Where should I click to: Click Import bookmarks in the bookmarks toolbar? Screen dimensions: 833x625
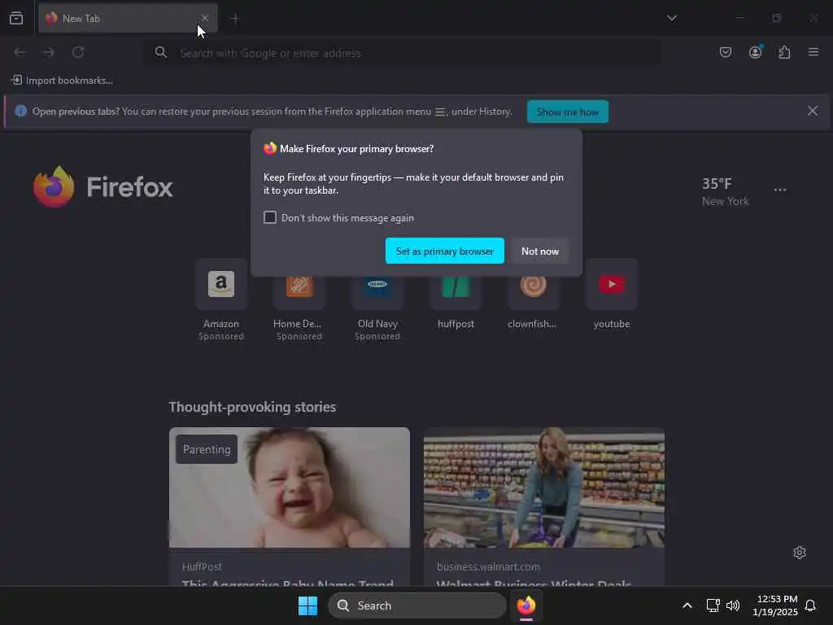coord(62,81)
